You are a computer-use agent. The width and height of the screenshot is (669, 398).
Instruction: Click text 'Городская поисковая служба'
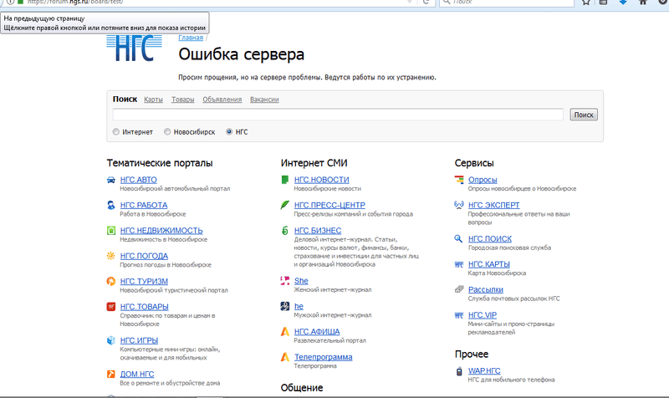pyautogui.click(x=509, y=247)
